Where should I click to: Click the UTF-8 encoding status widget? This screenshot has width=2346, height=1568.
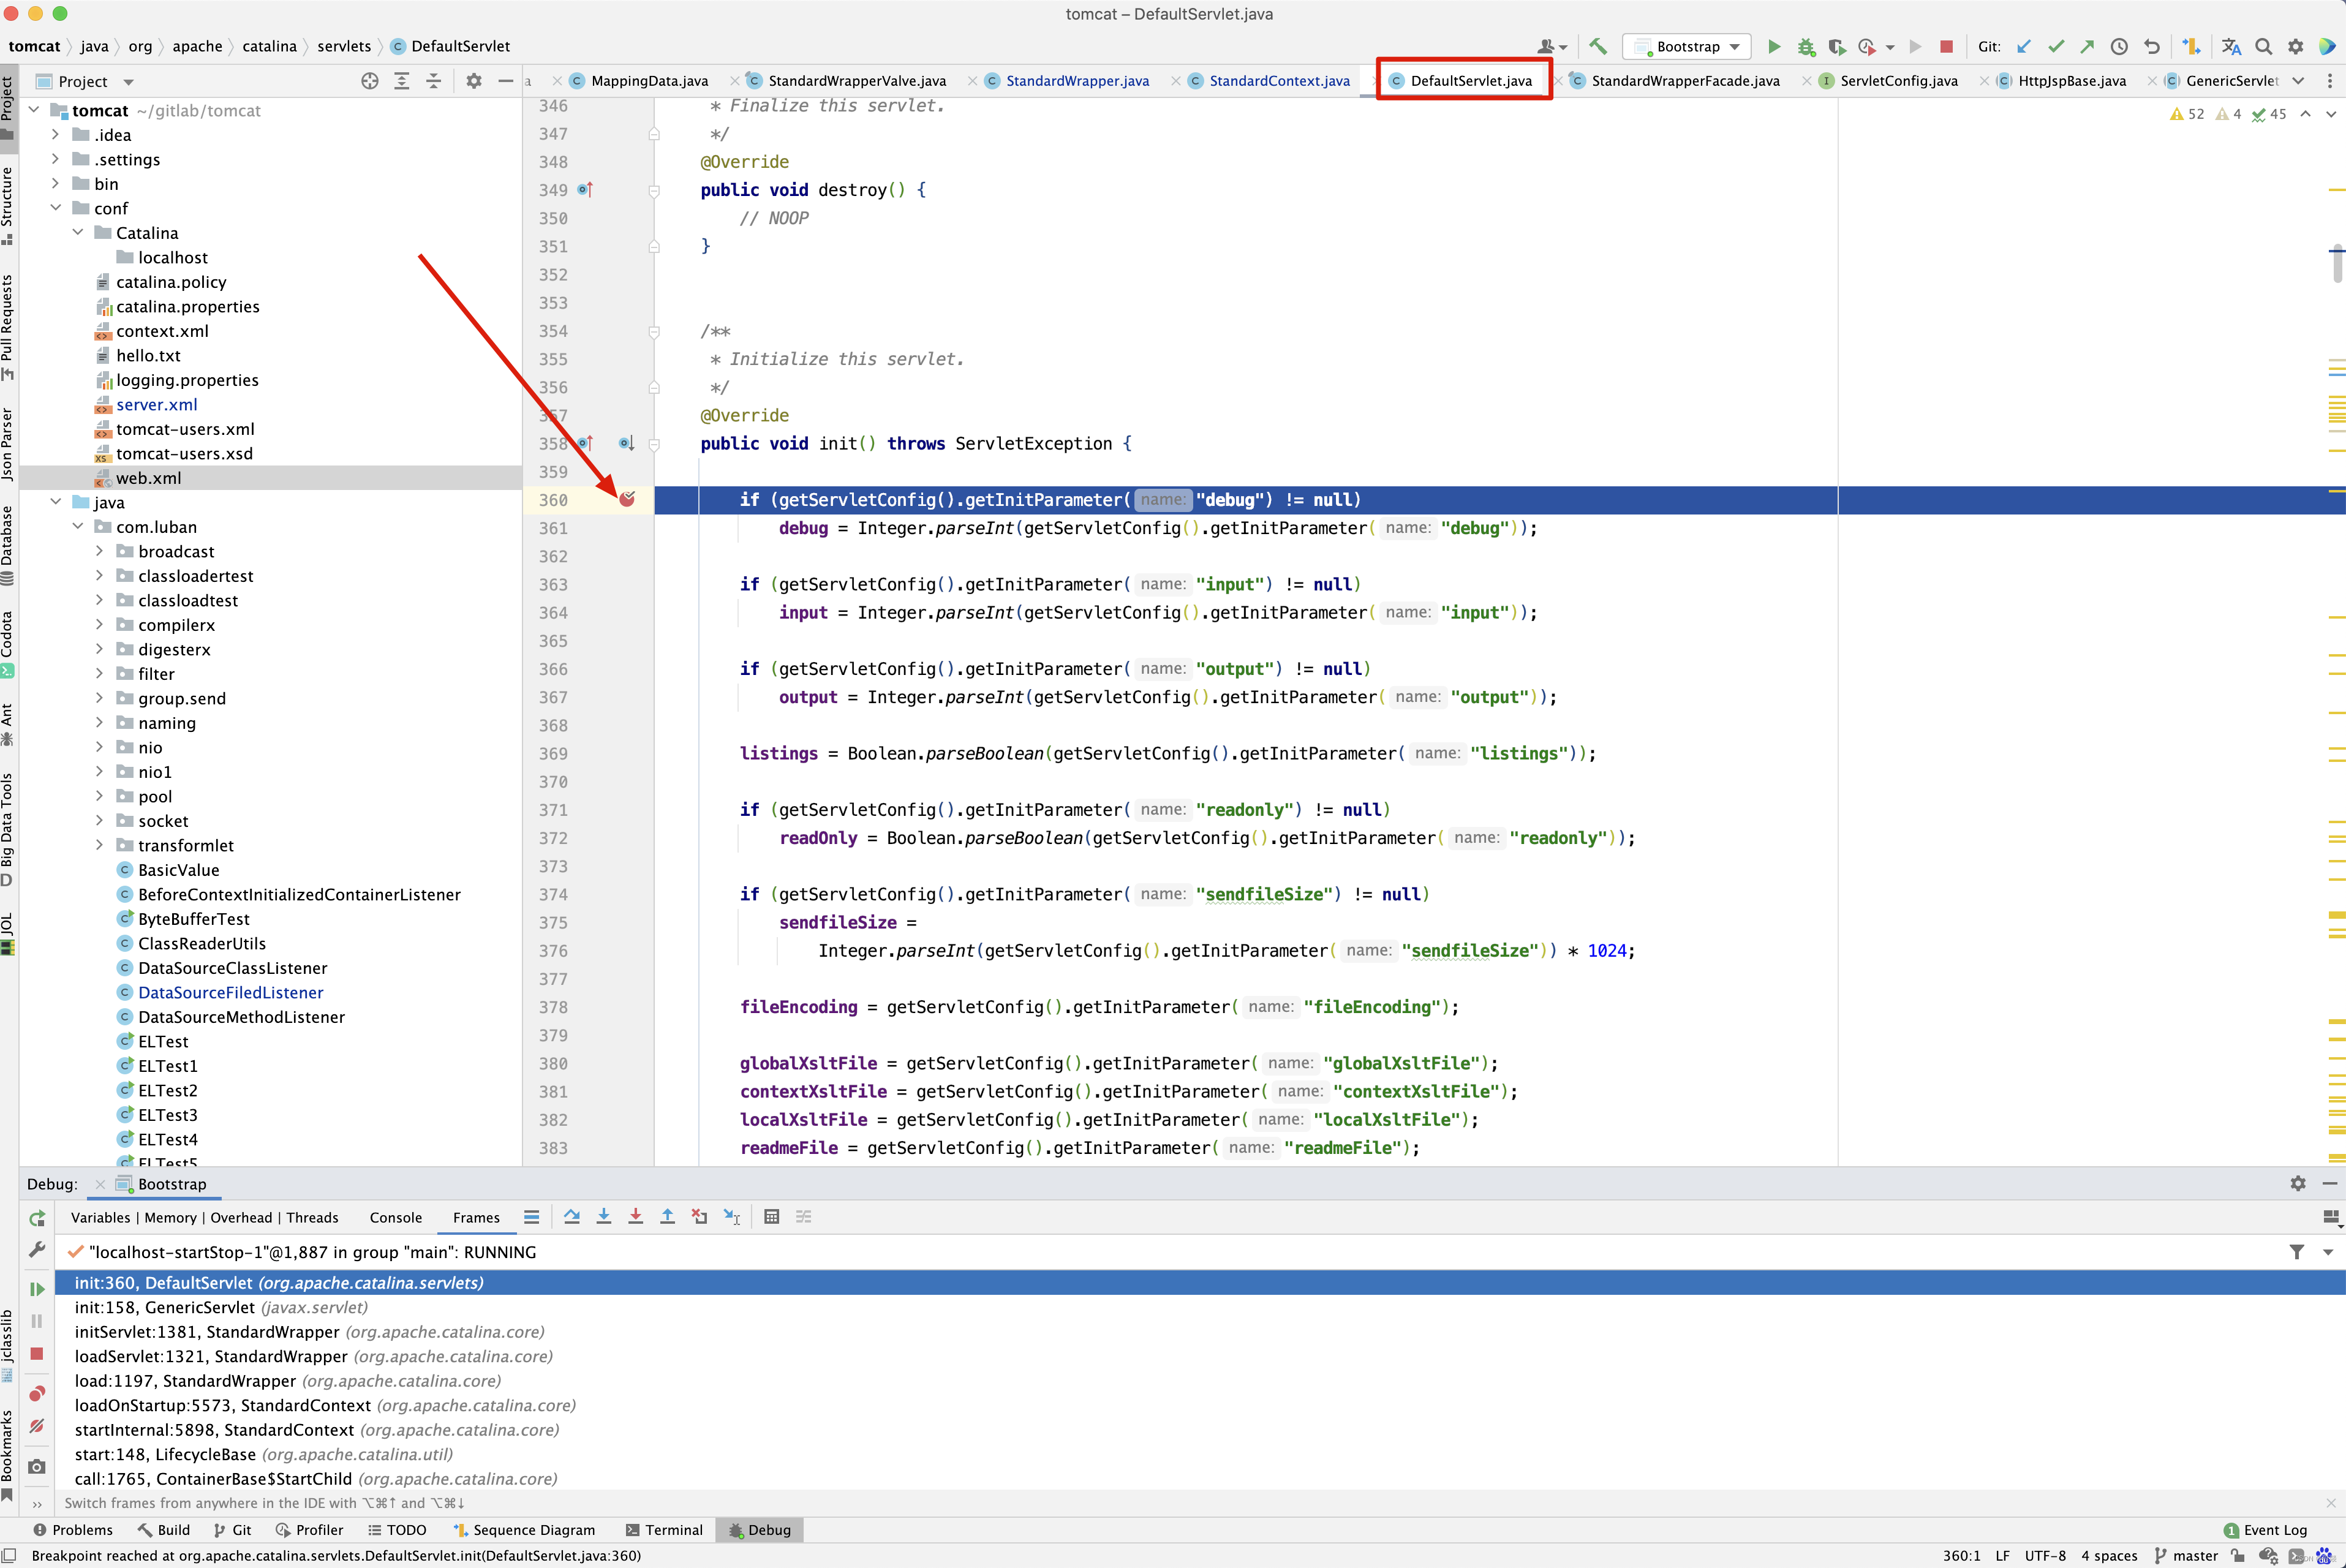2045,1556
